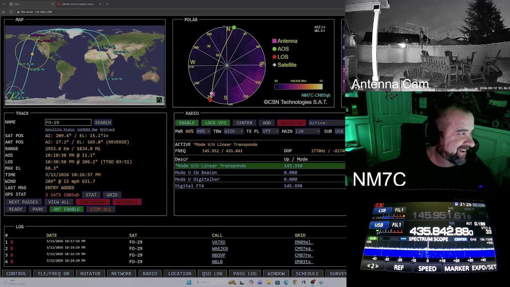The height and width of the screenshot is (287, 510).
Task: Click the VIEW ALL button
Action: click(59, 202)
